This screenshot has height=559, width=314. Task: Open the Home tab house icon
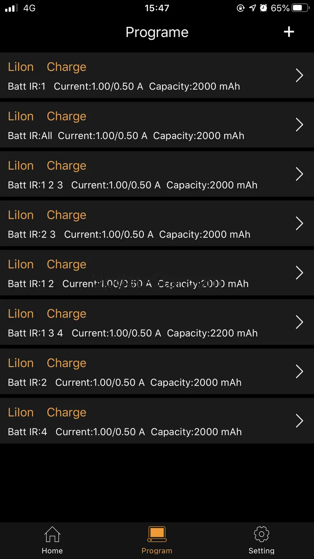point(52,534)
